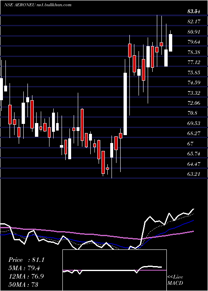Click the tall white breakout candlestick body
Screen dimensions: 208x291
click(125, 104)
